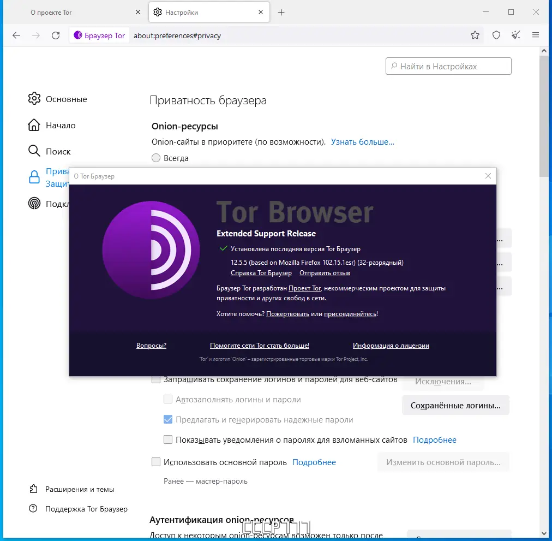Image resolution: width=552 pixels, height=541 pixels.
Task: Click the question mark support icon
Action: (x=33, y=508)
